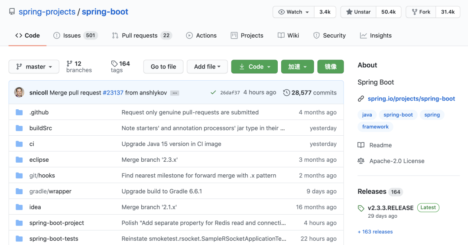
Task: Open the 12 branches link
Action: (79, 67)
